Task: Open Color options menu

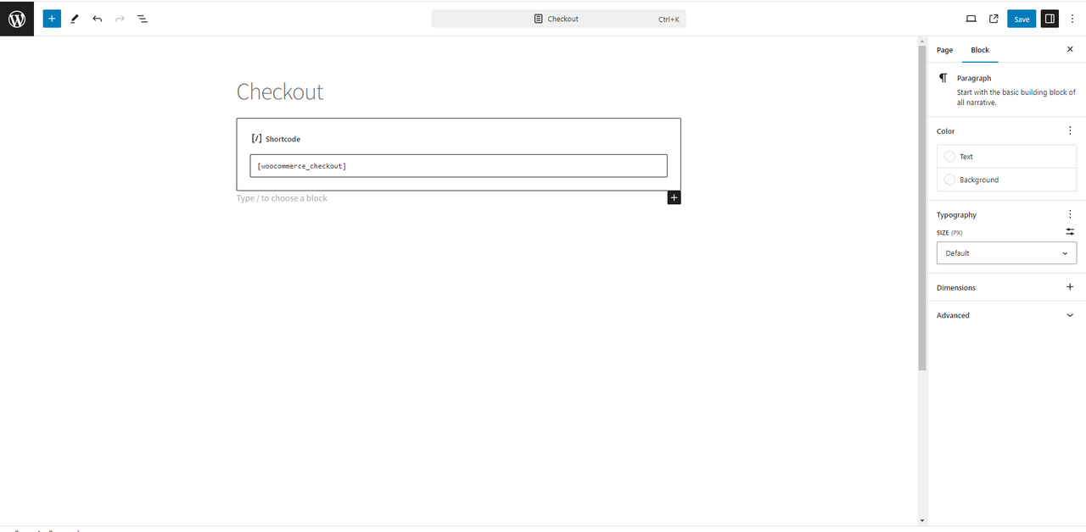Action: 1070,131
